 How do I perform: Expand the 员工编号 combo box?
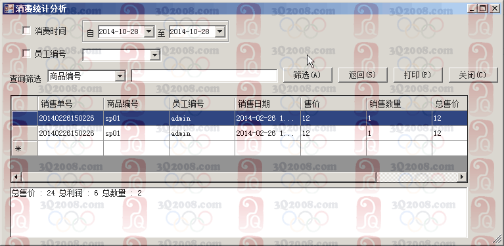155,55
